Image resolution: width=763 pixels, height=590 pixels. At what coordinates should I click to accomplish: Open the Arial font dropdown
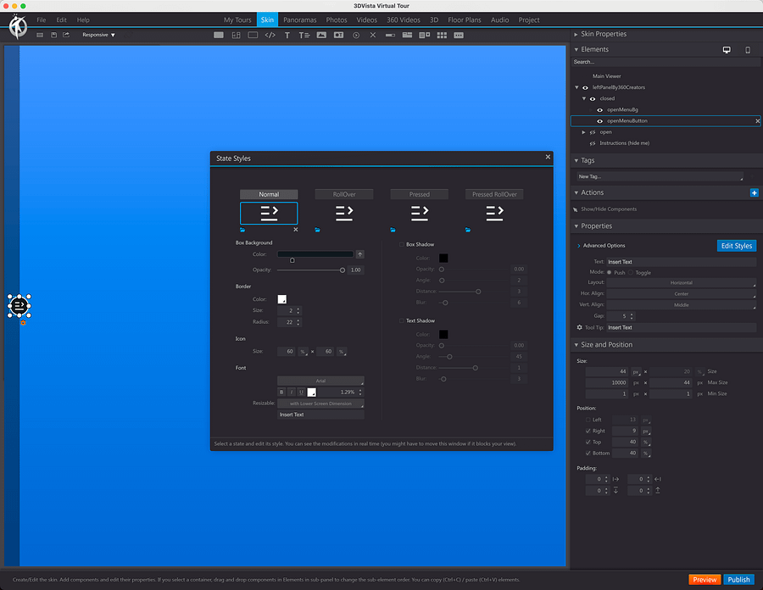pyautogui.click(x=320, y=381)
